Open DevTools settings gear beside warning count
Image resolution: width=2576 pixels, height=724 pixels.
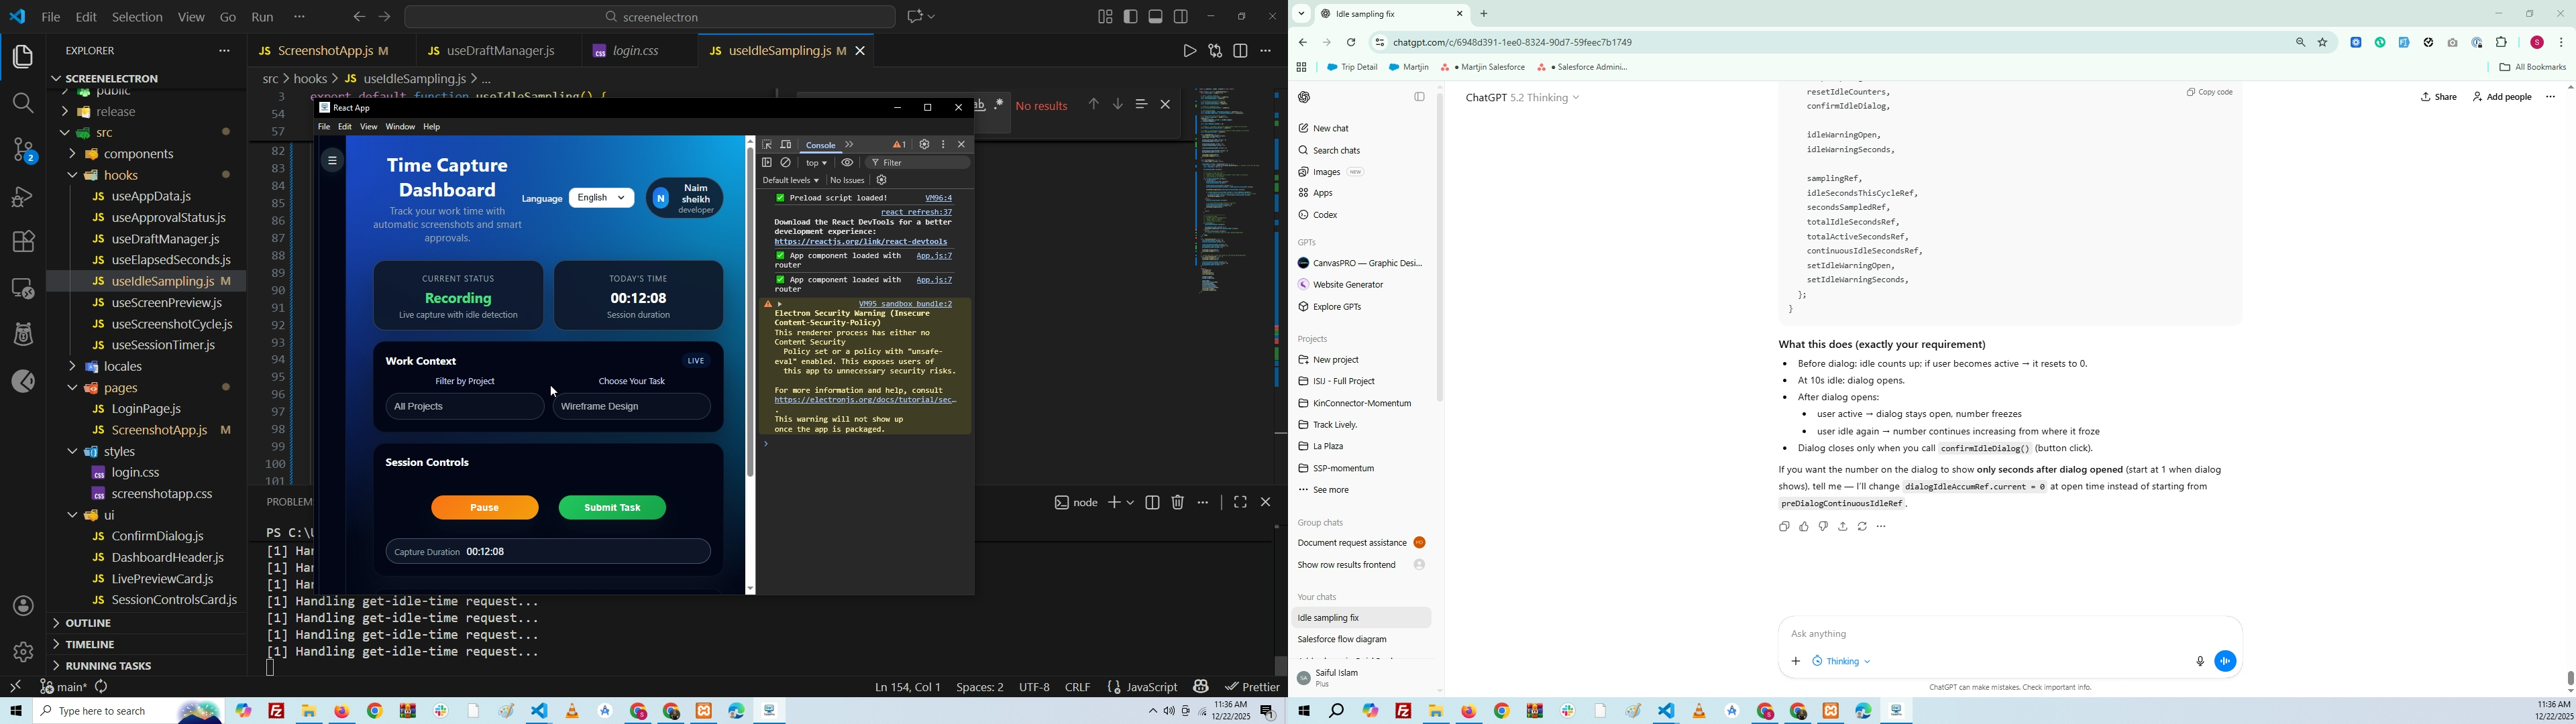924,145
